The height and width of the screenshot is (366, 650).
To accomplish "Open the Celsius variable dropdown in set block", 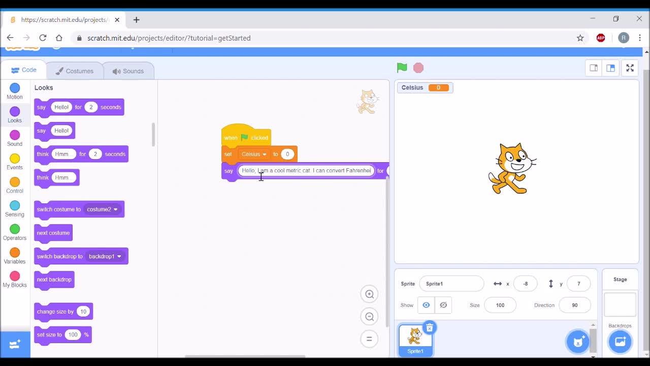I will (x=254, y=154).
